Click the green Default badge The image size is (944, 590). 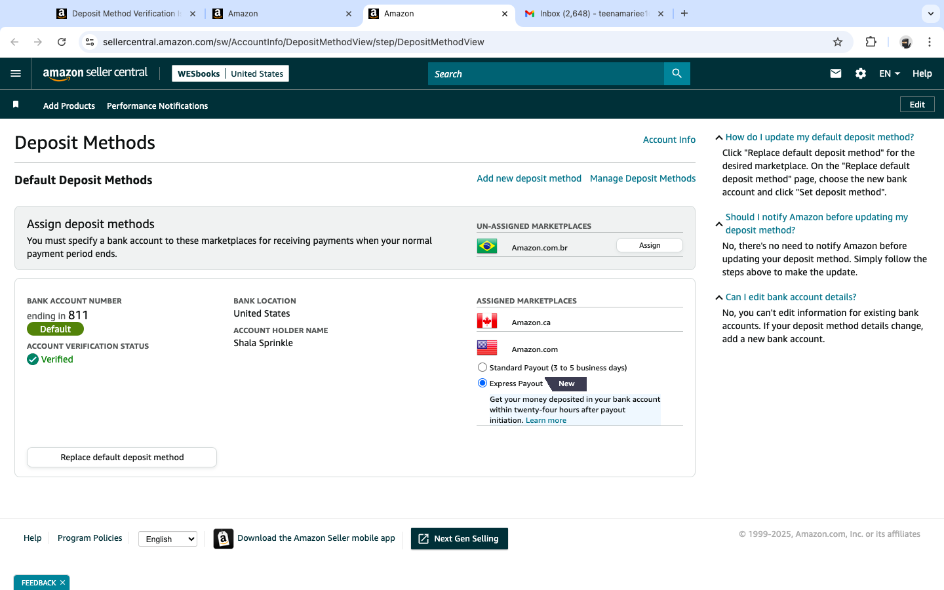pos(55,329)
